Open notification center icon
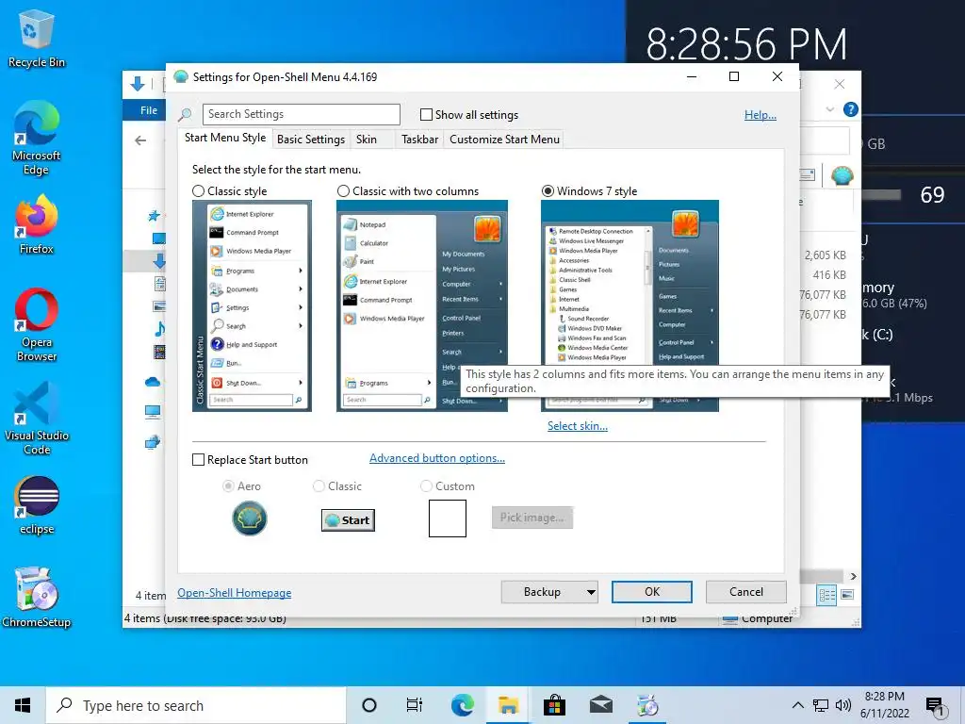This screenshot has height=724, width=965. (936, 707)
